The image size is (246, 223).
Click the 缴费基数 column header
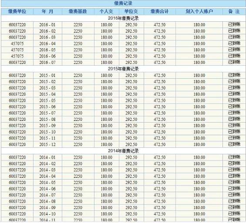tap(78, 11)
